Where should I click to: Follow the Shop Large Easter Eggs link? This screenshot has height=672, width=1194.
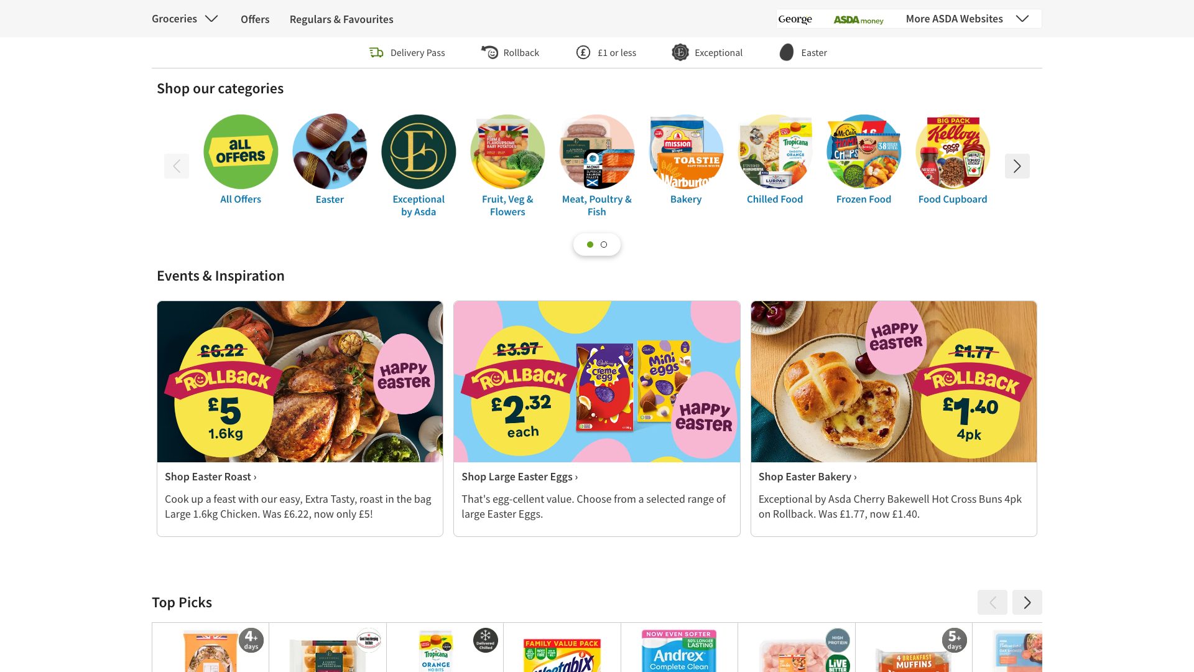coord(519,477)
